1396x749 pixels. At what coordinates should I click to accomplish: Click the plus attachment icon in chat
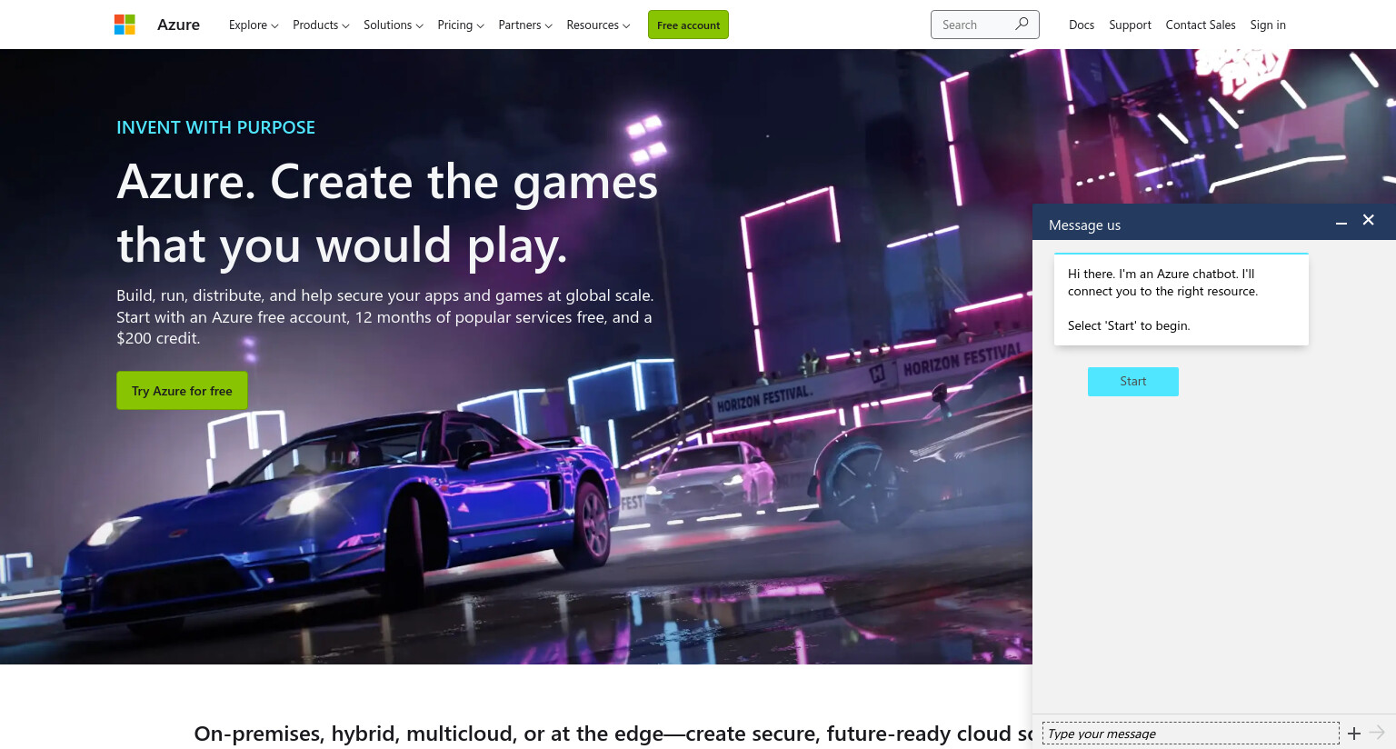pyautogui.click(x=1354, y=733)
